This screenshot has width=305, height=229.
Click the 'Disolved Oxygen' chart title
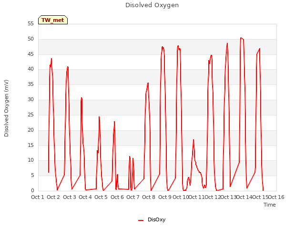pyautogui.click(x=152, y=5)
